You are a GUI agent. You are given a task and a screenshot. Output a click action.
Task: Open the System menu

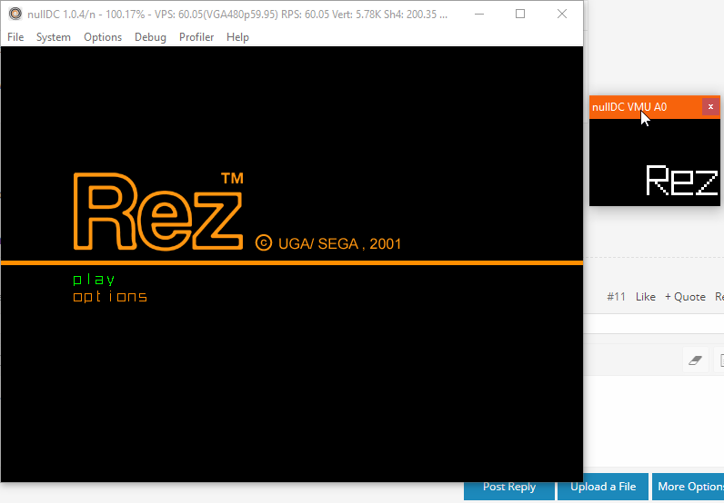(54, 37)
